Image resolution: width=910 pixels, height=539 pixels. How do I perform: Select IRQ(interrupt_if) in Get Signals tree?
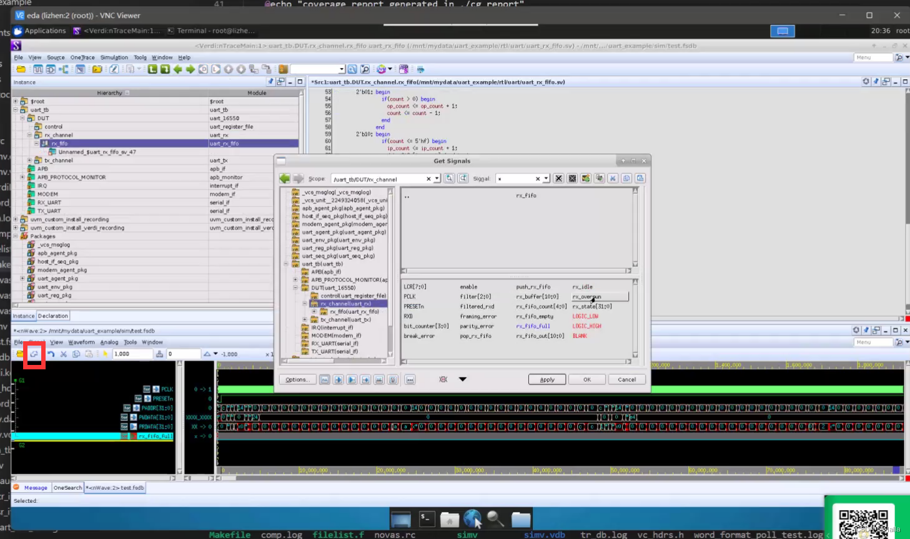(332, 328)
